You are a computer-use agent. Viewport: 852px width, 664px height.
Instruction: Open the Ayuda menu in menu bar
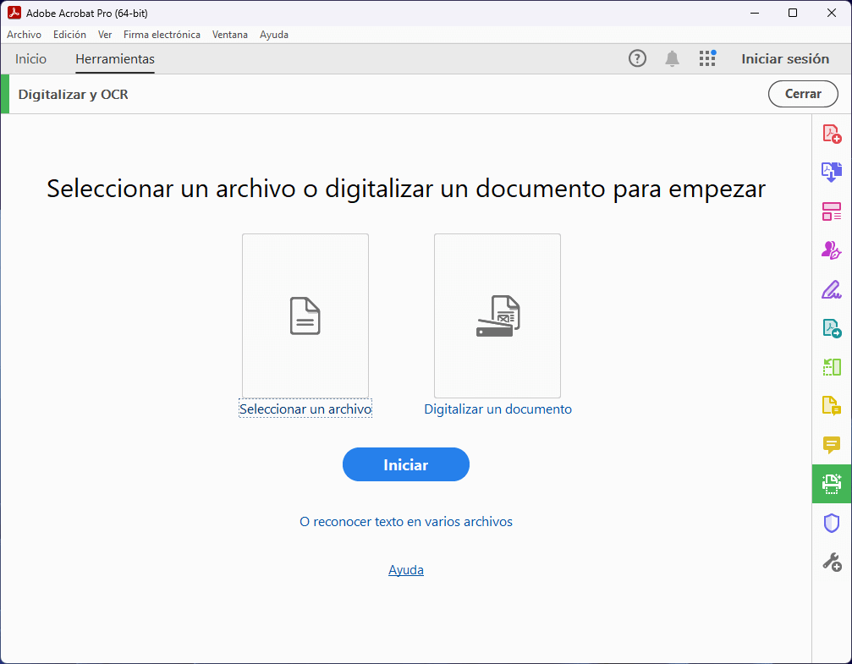[x=274, y=34]
